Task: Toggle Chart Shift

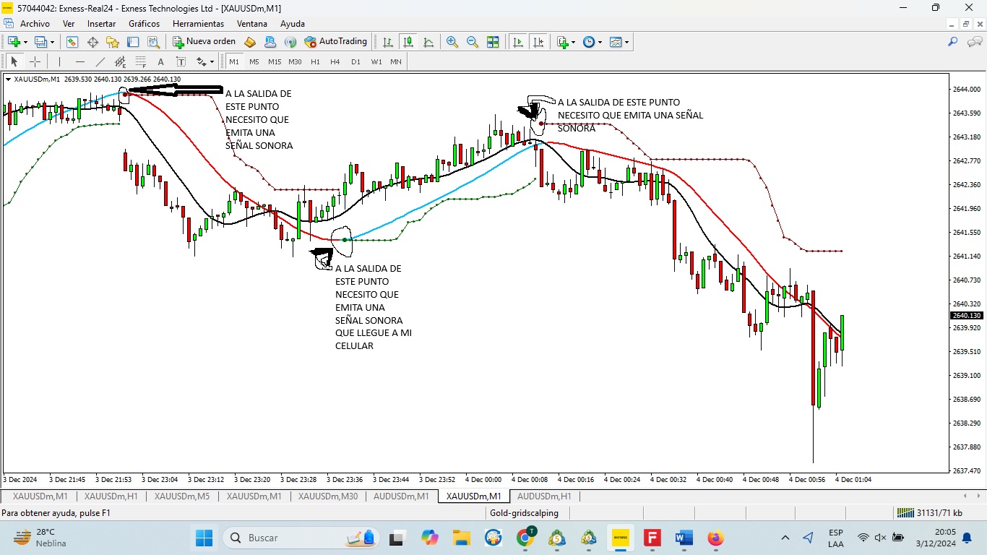Action: pyautogui.click(x=538, y=42)
